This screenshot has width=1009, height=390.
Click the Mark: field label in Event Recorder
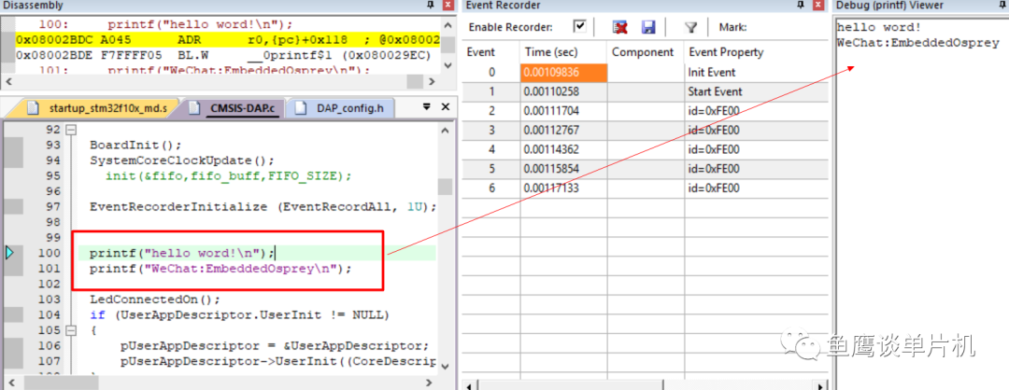[x=733, y=27]
